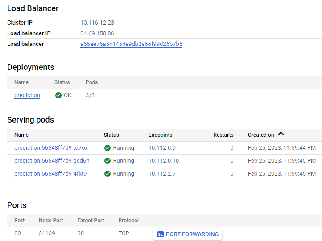Image resolution: width=322 pixels, height=241 pixels.
Task: Click the Deployments Pods column header
Action: coord(91,82)
